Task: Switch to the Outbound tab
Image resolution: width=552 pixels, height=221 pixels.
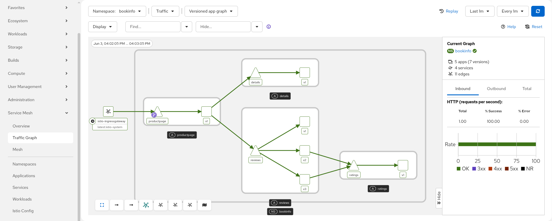Action: tap(496, 89)
